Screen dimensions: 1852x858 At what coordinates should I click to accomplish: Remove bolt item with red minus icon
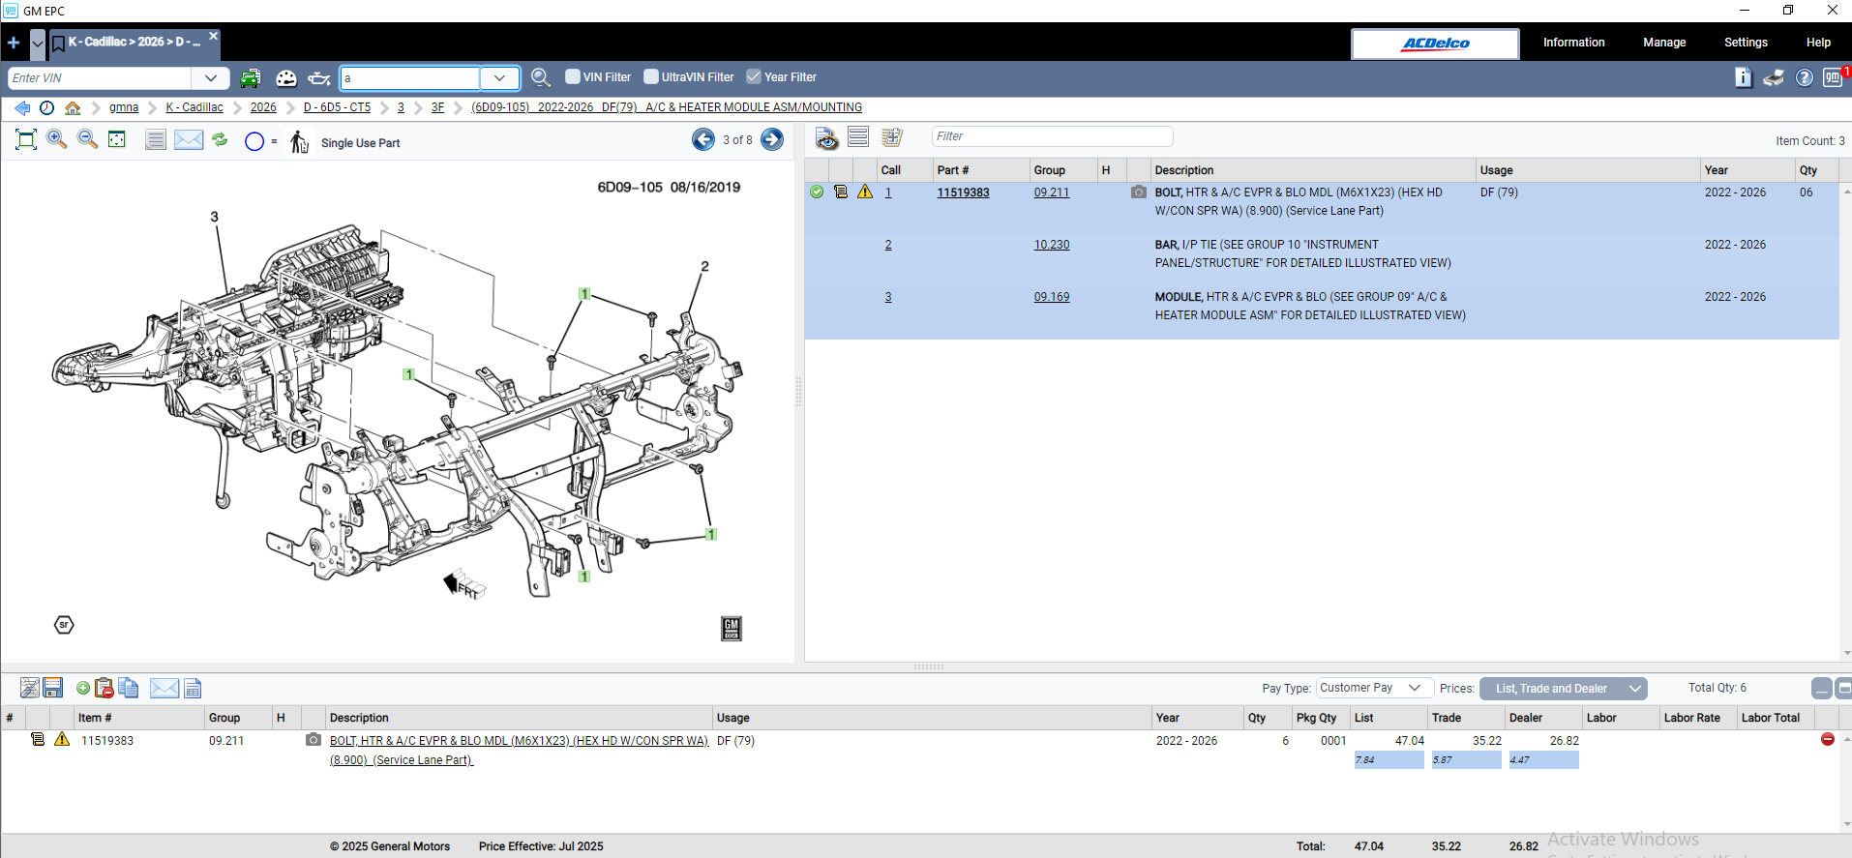pos(1827,739)
